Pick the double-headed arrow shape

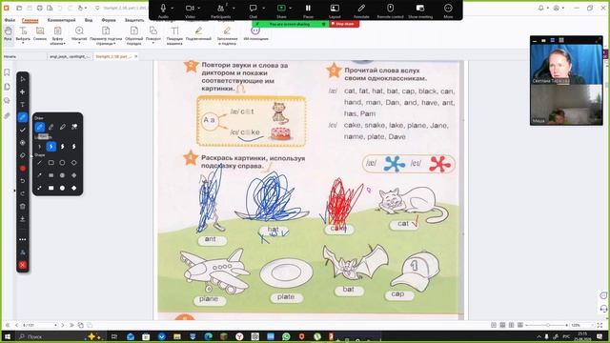(x=40, y=188)
